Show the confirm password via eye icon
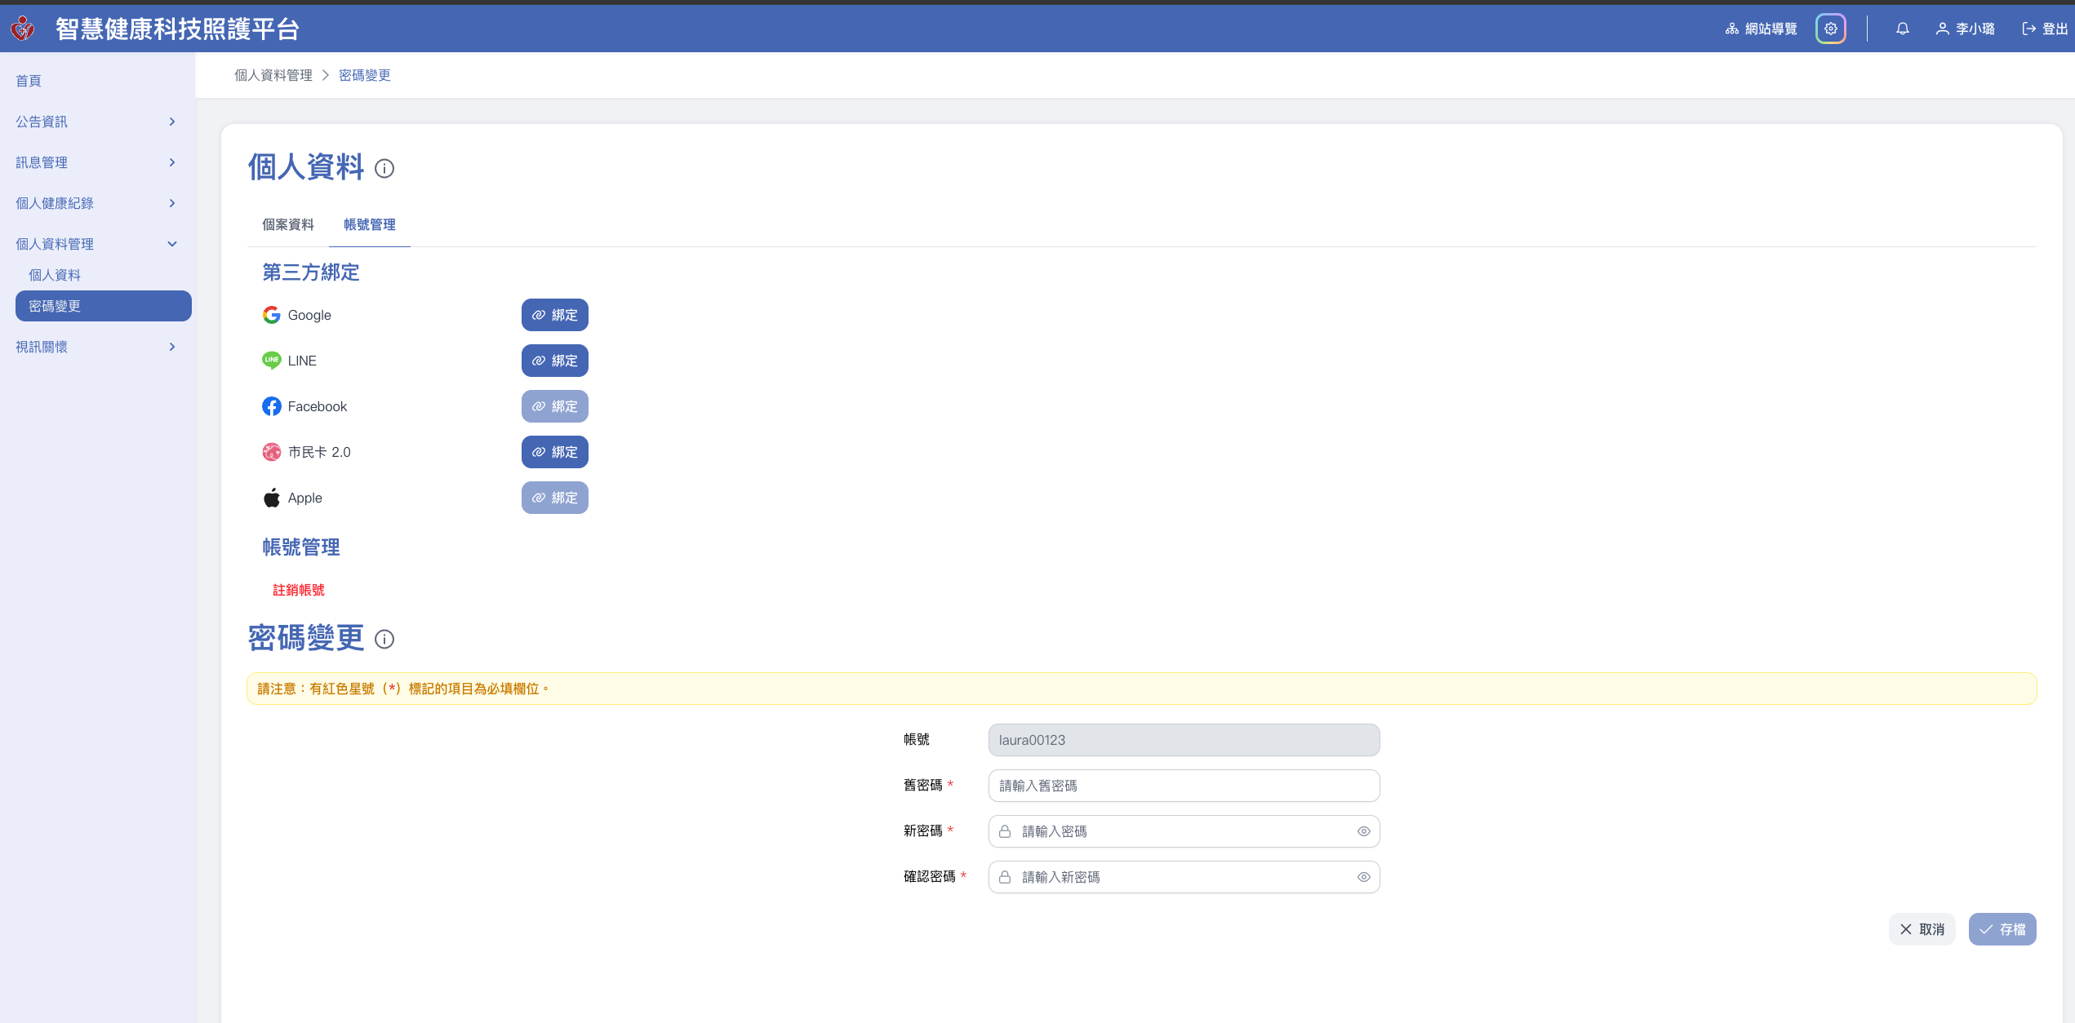This screenshot has height=1023, width=2075. pyautogui.click(x=1363, y=877)
